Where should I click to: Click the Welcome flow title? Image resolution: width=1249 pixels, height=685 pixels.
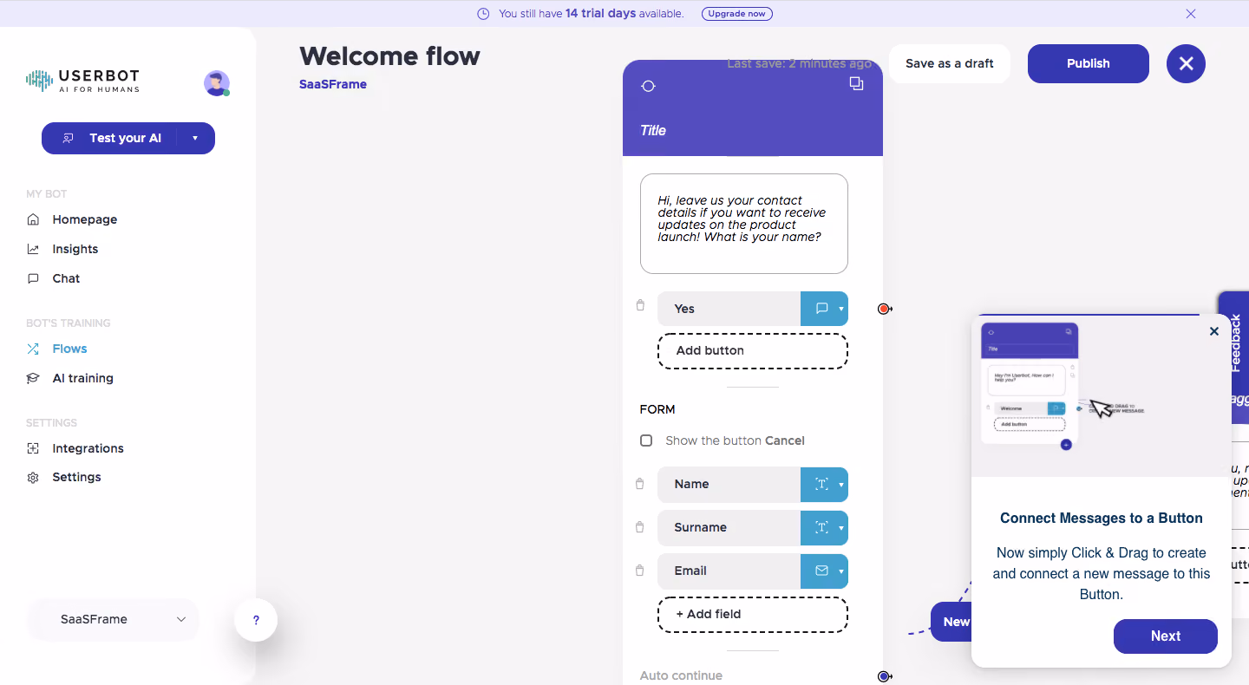pyautogui.click(x=389, y=56)
